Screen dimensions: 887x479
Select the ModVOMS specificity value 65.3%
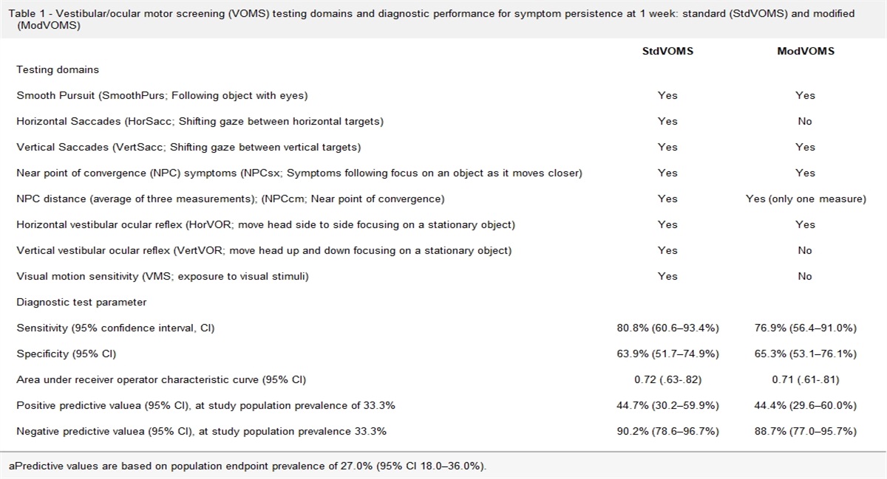[804, 354]
